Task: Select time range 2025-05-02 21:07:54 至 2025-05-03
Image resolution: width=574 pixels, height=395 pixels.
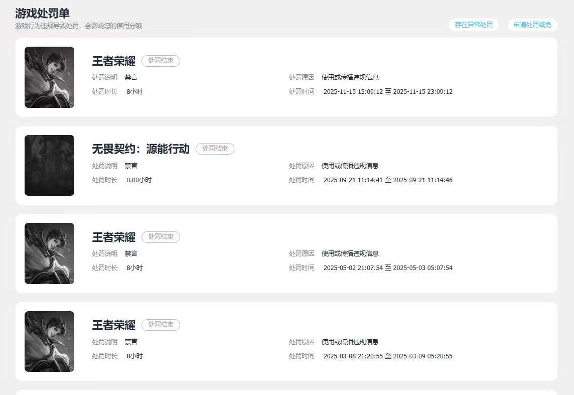Action: click(x=388, y=268)
